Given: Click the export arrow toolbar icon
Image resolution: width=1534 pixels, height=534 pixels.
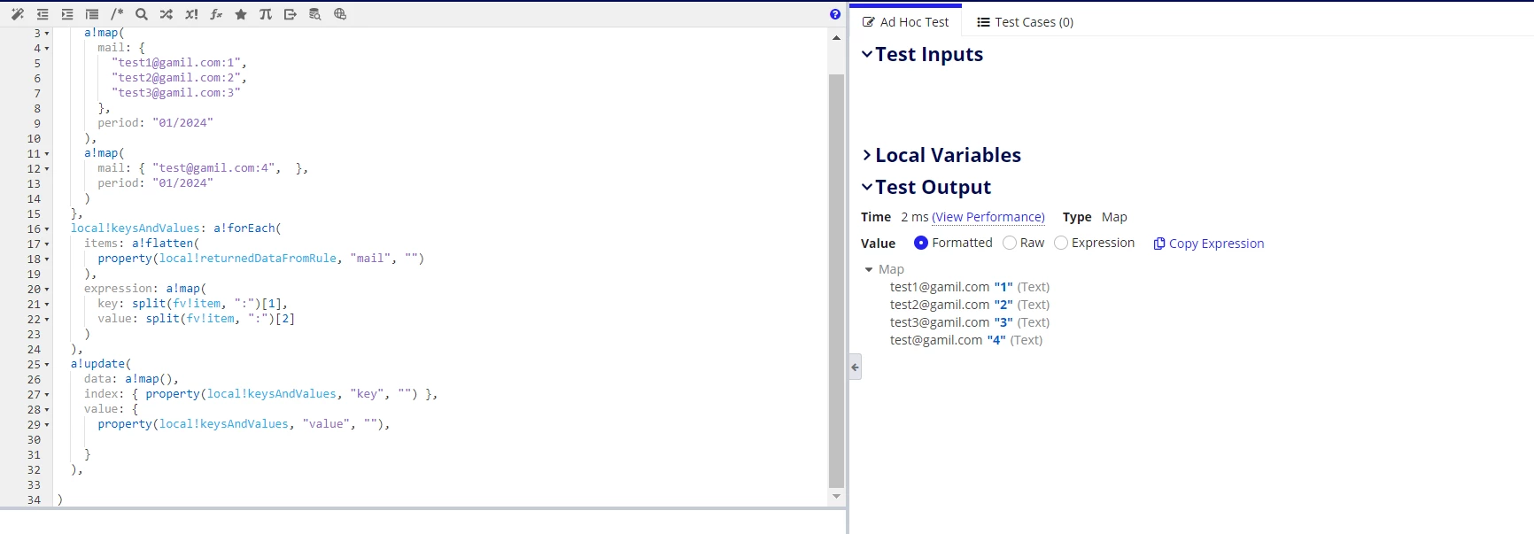Looking at the screenshot, I should [x=291, y=14].
